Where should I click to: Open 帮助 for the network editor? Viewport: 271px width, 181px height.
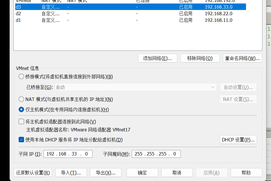[246, 173]
